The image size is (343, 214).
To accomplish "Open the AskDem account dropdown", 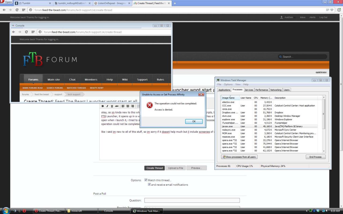I will point(289,17).
